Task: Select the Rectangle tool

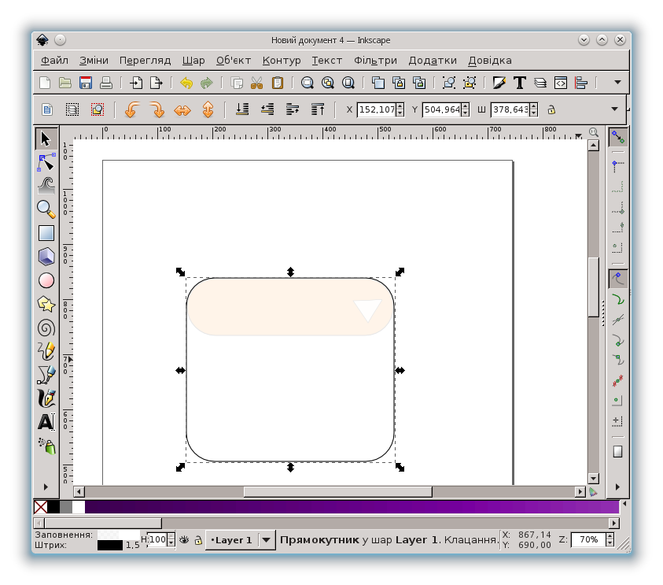Action: [x=46, y=233]
